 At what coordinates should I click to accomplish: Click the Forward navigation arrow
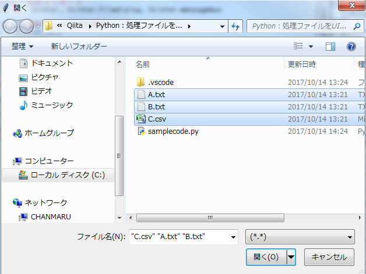tap(26, 26)
